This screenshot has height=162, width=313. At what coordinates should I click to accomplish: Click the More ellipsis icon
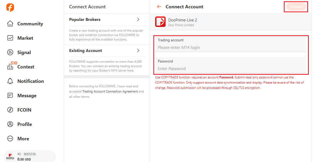click(x=10, y=139)
